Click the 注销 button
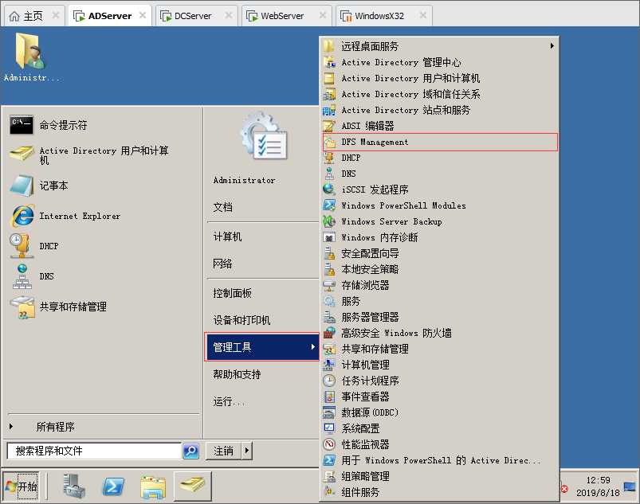This screenshot has width=640, height=504. coord(224,451)
